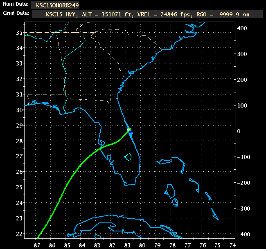Image resolution: width=266 pixels, height=249 pixels.
Task: Click crossrange label -300 on right axis
Action: 243,209
